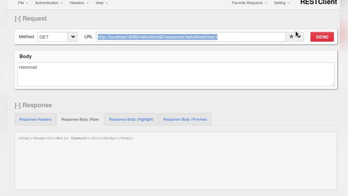
Task: Open the Setting dropdown menu
Action: pos(281,3)
